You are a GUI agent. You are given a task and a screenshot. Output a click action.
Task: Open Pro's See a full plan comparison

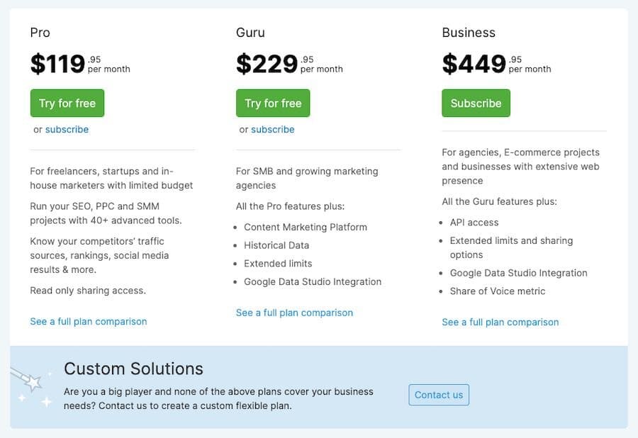[x=89, y=321]
